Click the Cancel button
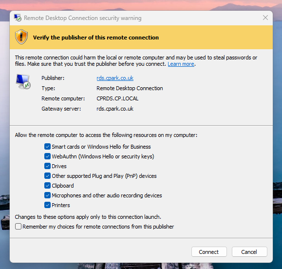 pos(249,252)
